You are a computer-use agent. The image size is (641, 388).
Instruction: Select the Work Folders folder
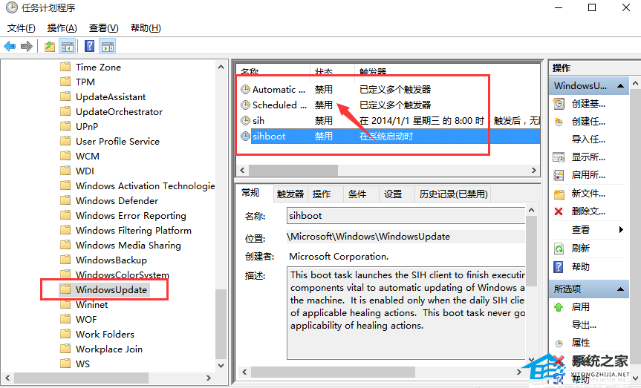tap(105, 334)
